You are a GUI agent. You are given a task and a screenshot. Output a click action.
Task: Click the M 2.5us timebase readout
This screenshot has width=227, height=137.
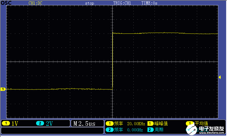click(x=84, y=123)
